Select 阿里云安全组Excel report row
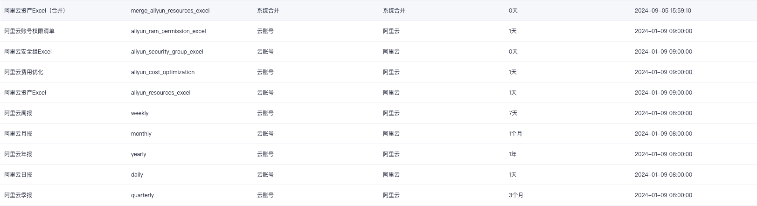The image size is (757, 206). (28, 52)
